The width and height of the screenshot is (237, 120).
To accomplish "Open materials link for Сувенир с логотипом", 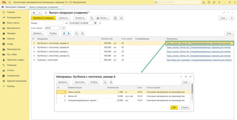I will (199, 60).
